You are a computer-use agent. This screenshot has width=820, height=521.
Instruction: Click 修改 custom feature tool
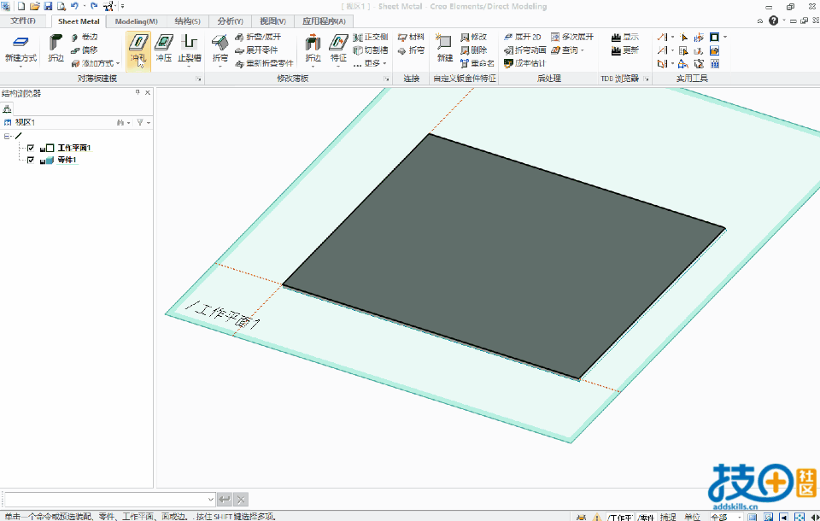coord(473,37)
